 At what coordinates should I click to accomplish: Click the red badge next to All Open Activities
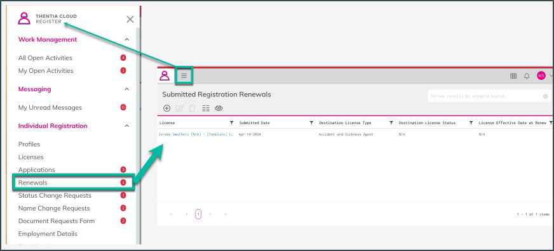click(123, 58)
